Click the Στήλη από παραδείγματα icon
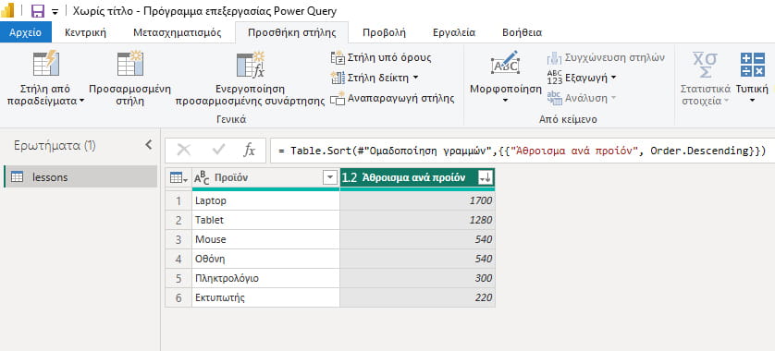 [x=45, y=63]
